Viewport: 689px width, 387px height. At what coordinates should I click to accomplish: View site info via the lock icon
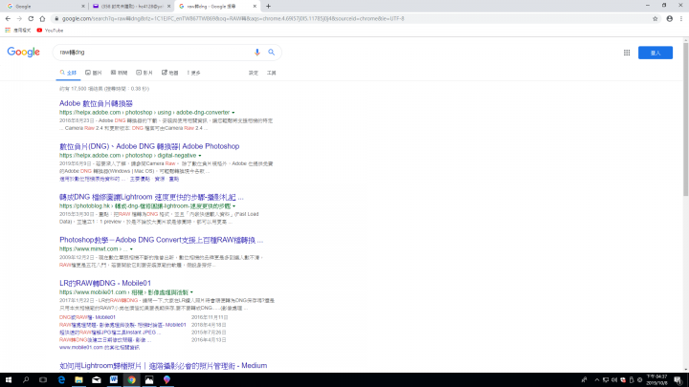56,19
